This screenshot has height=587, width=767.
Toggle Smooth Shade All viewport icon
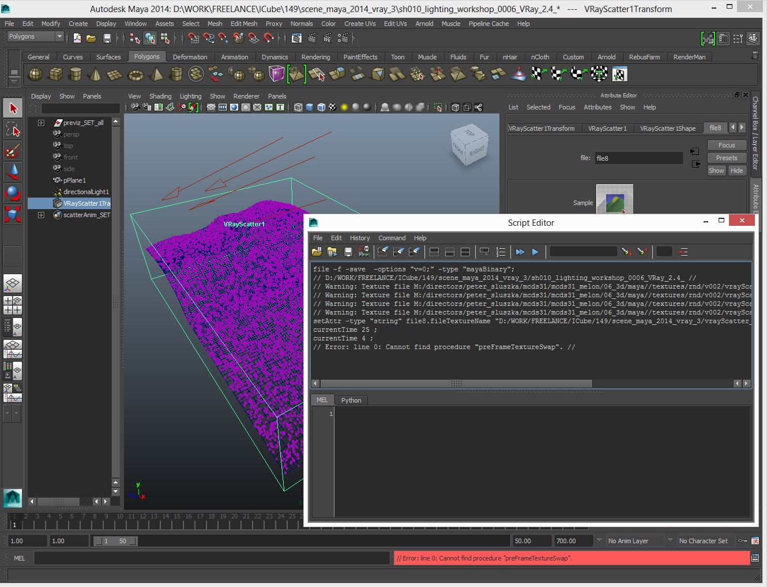pos(310,107)
